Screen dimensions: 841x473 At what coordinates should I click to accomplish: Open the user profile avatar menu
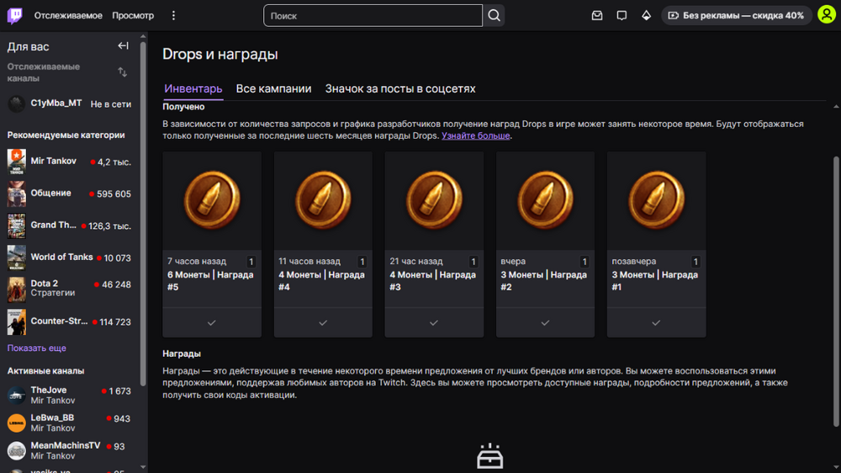[827, 15]
